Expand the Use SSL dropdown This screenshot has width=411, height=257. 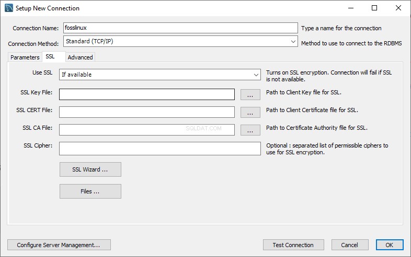pos(160,75)
